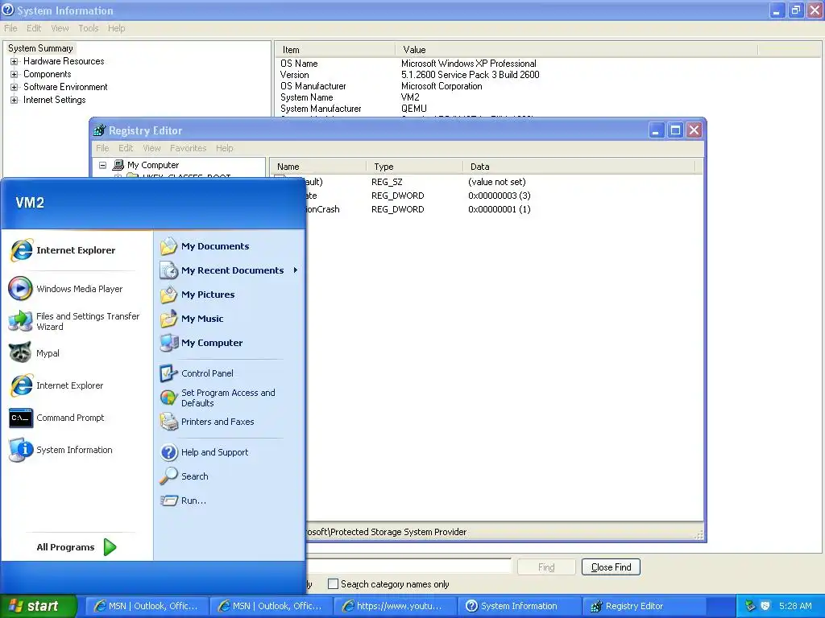
Task: Open My Documents folder
Action: pyautogui.click(x=205, y=246)
